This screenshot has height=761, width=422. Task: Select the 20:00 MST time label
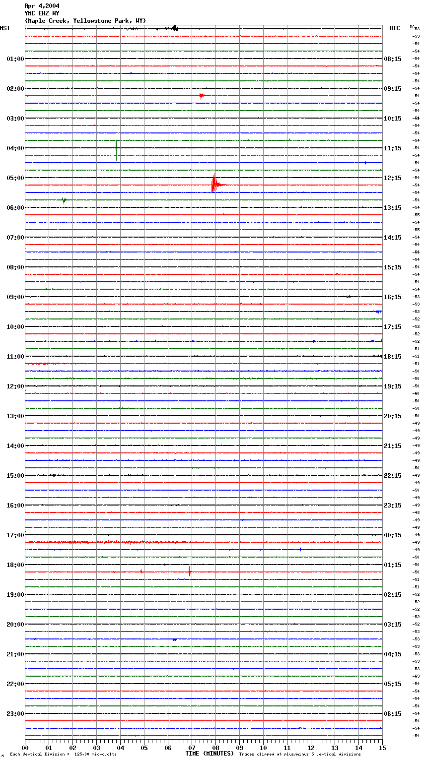15,625
